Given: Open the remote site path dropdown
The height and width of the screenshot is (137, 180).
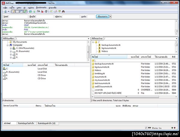Looking at the screenshot, I should [x=176, y=39].
